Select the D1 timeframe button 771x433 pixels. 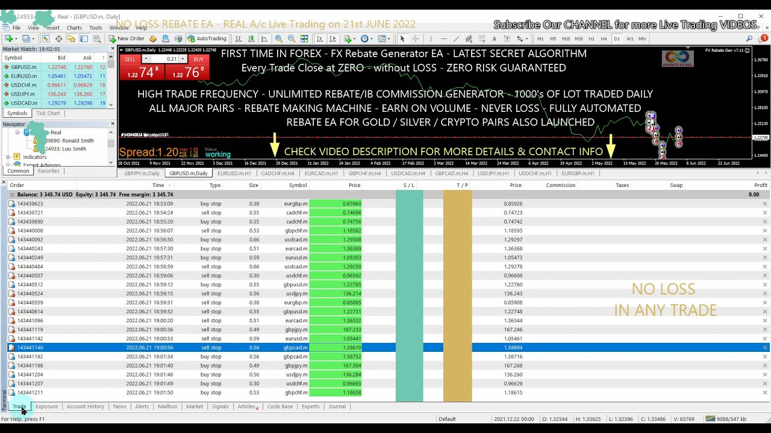(617, 38)
